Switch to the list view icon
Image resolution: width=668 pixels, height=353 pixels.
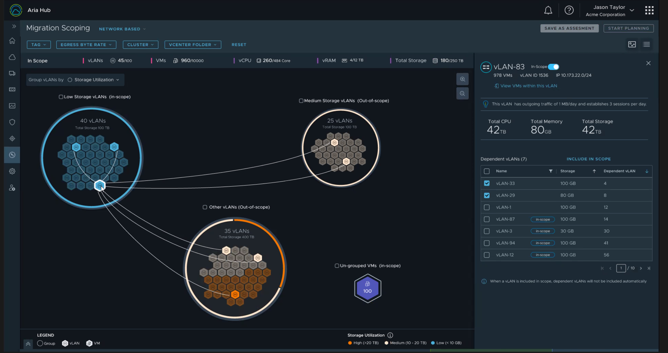point(646,45)
